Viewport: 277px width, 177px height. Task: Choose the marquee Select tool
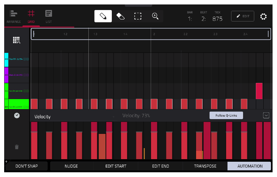138,16
